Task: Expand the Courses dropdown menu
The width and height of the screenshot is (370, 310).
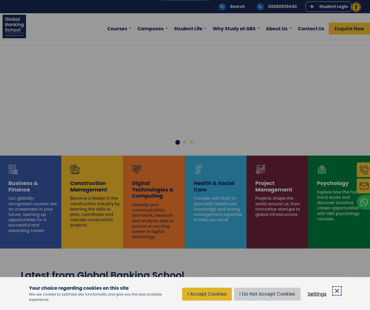Action: pos(119,29)
